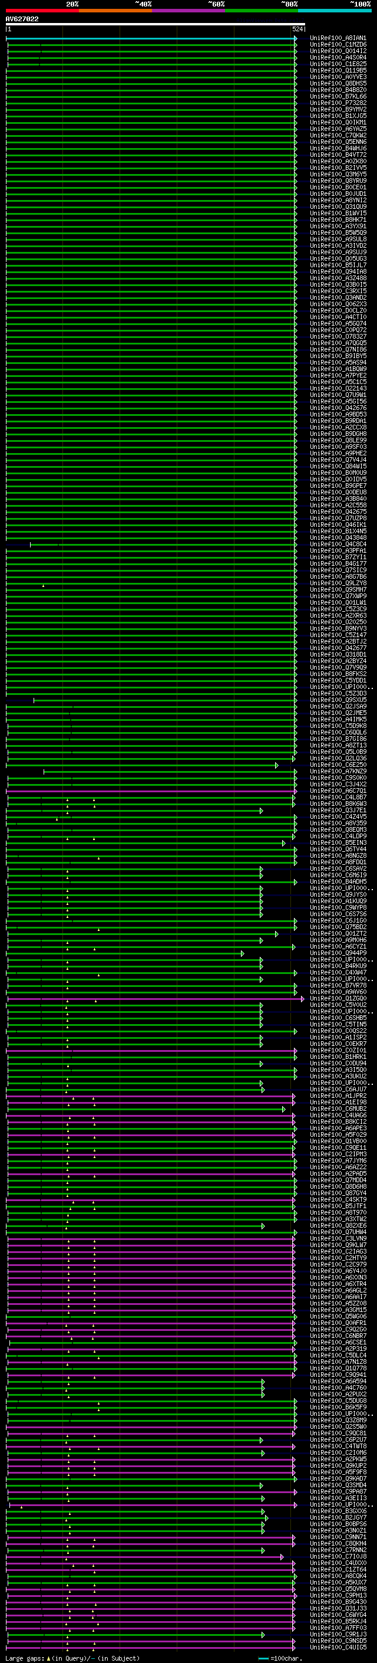Select hit UniRef100_A3YX91
This screenshot has width=377, height=1663.
338,226
